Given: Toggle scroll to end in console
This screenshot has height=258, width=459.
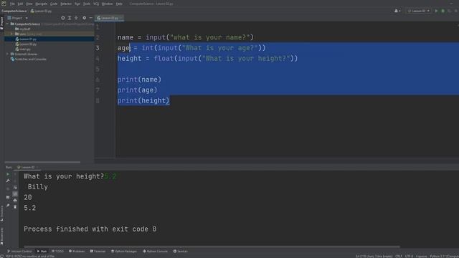Looking at the screenshot, I should coord(15,193).
